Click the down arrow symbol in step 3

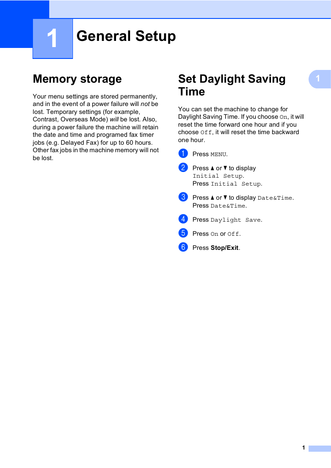coord(225,197)
